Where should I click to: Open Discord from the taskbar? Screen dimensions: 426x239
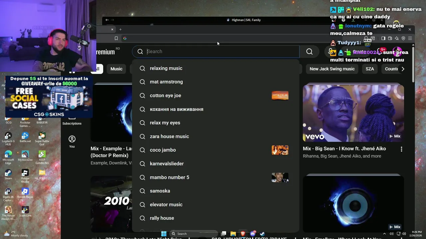[x=253, y=234]
